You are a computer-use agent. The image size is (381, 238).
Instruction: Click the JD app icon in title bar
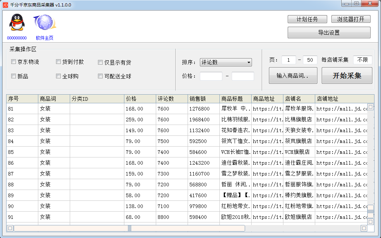[5, 5]
